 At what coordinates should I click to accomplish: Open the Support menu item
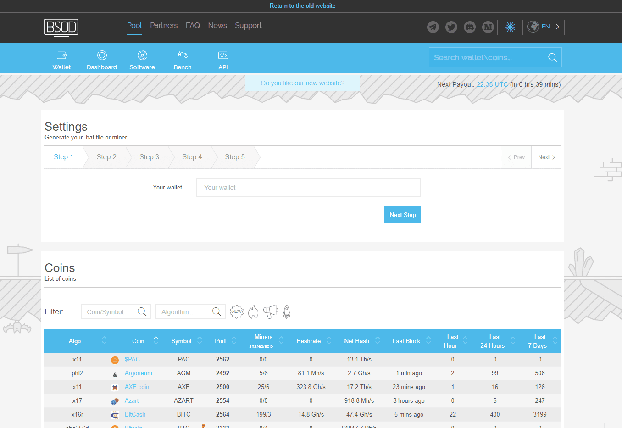tap(248, 26)
